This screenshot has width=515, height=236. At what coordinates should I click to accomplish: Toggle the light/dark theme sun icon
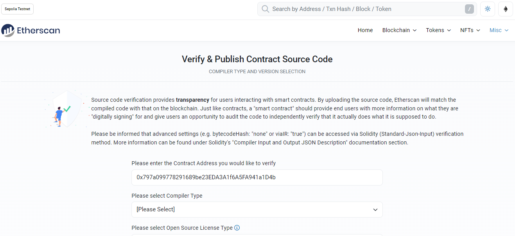point(488,9)
